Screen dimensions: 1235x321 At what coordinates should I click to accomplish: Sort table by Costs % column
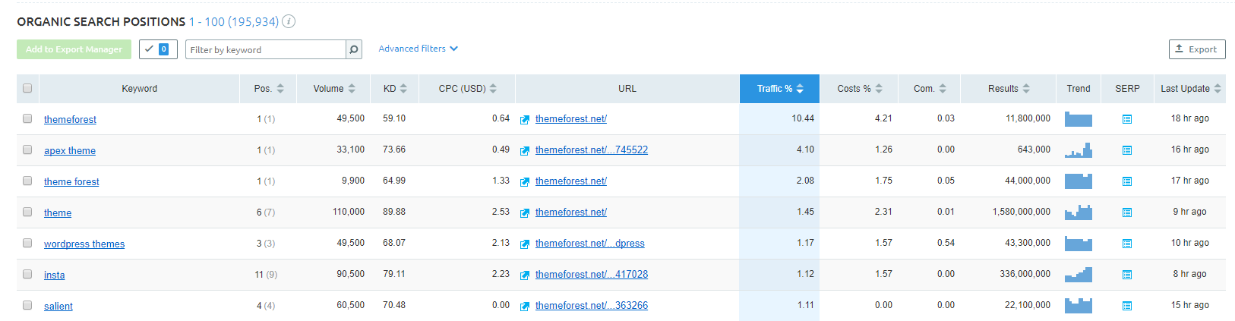point(859,89)
